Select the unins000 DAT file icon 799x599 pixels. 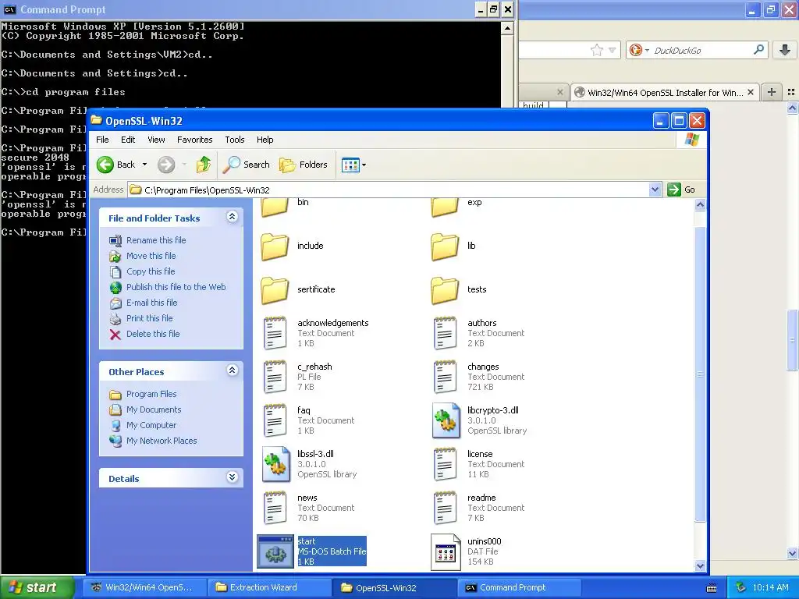coord(446,551)
